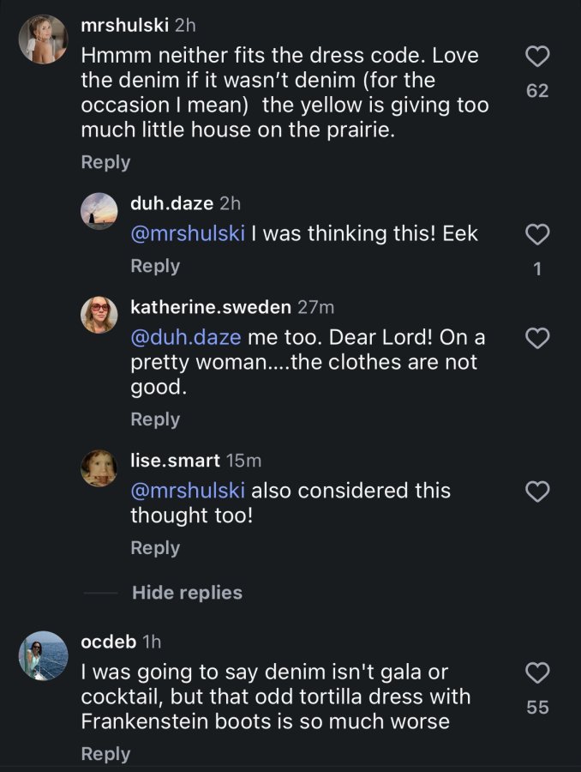This screenshot has width=581, height=772.
Task: Tap heart on duh.daze's reply
Action: 537,234
